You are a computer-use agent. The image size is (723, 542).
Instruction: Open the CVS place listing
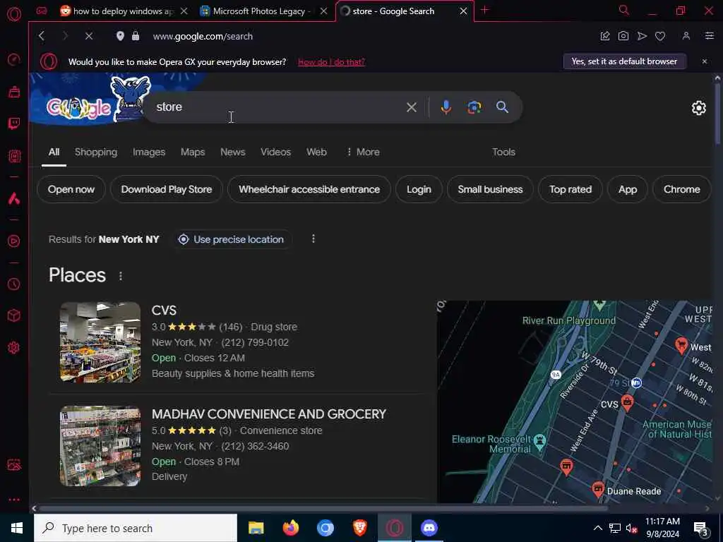(x=164, y=311)
